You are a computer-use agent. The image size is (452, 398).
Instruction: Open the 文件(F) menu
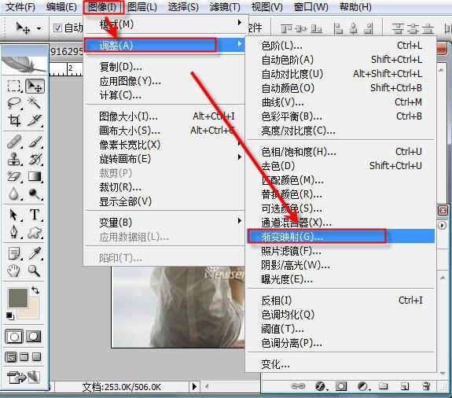click(x=20, y=7)
